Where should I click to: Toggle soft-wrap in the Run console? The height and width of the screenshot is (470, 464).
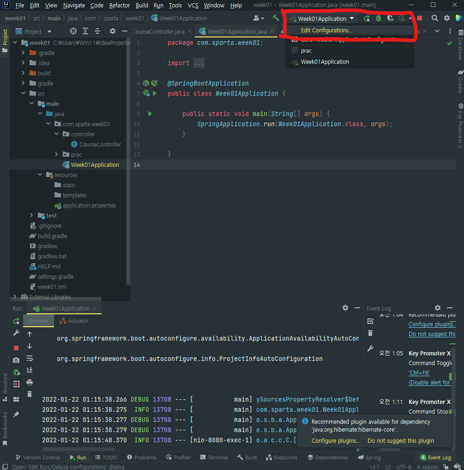point(29,359)
